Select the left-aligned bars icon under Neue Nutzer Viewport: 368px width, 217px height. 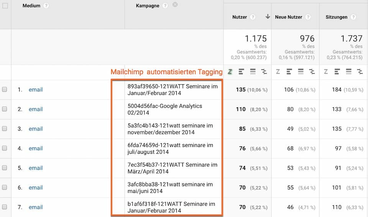[289, 72]
